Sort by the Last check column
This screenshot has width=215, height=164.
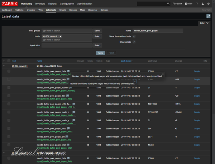[126, 61]
